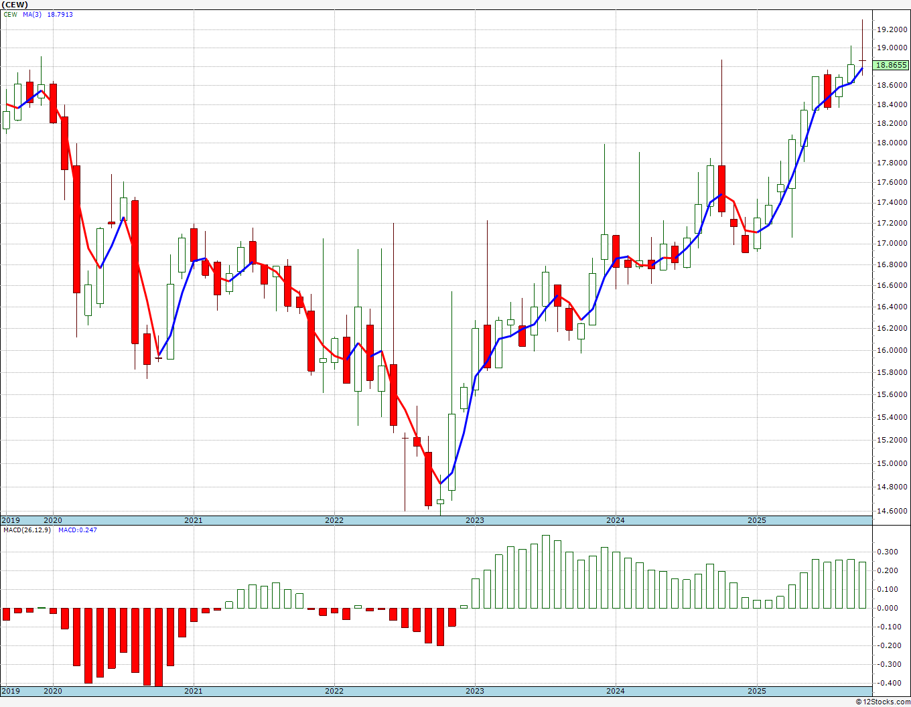Select the CEW legend label
Image resolution: width=911 pixels, height=707 pixels.
pyautogui.click(x=10, y=14)
